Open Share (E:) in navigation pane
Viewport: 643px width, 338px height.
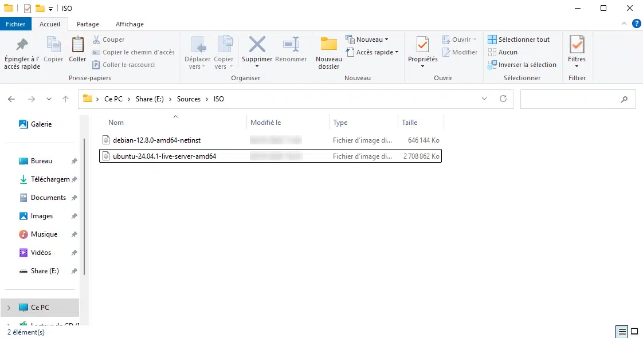click(39, 271)
